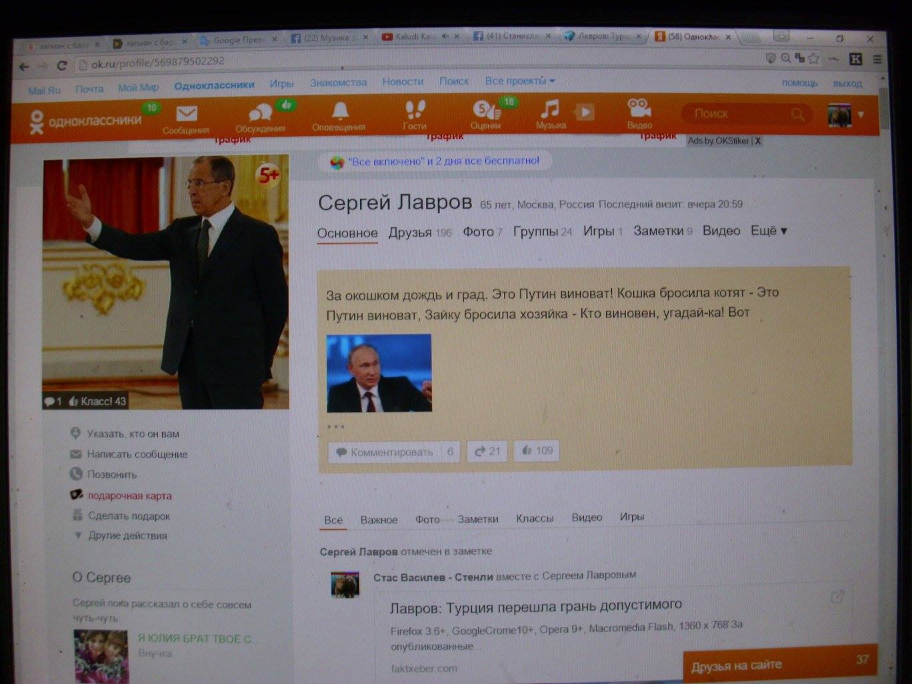The image size is (912, 684).
Task: Open the Лавров: Турция перешла грань допустимого link
Action: coord(536,606)
